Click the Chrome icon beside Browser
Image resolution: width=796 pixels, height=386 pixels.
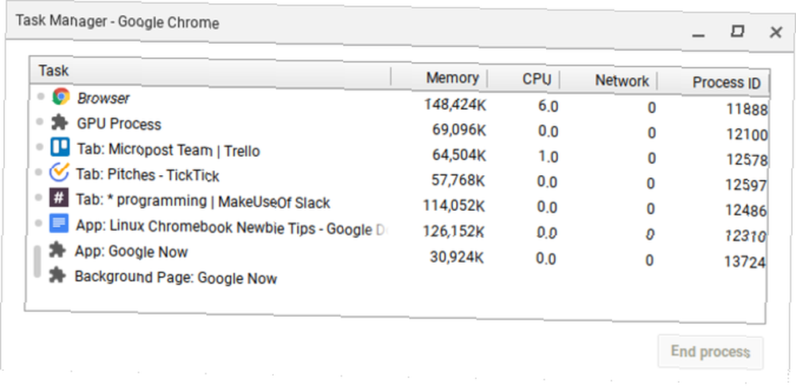(61, 96)
